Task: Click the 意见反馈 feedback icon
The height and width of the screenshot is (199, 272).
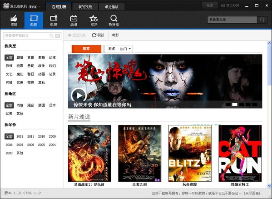Action: (223, 6)
